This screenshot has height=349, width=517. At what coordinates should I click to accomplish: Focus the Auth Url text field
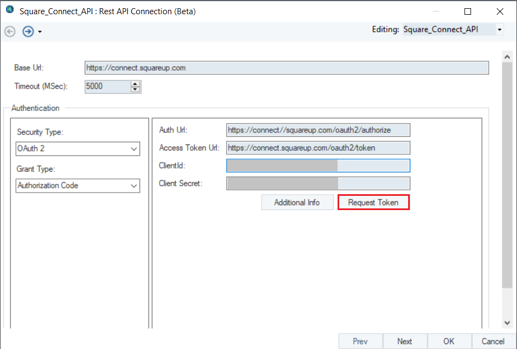point(318,130)
